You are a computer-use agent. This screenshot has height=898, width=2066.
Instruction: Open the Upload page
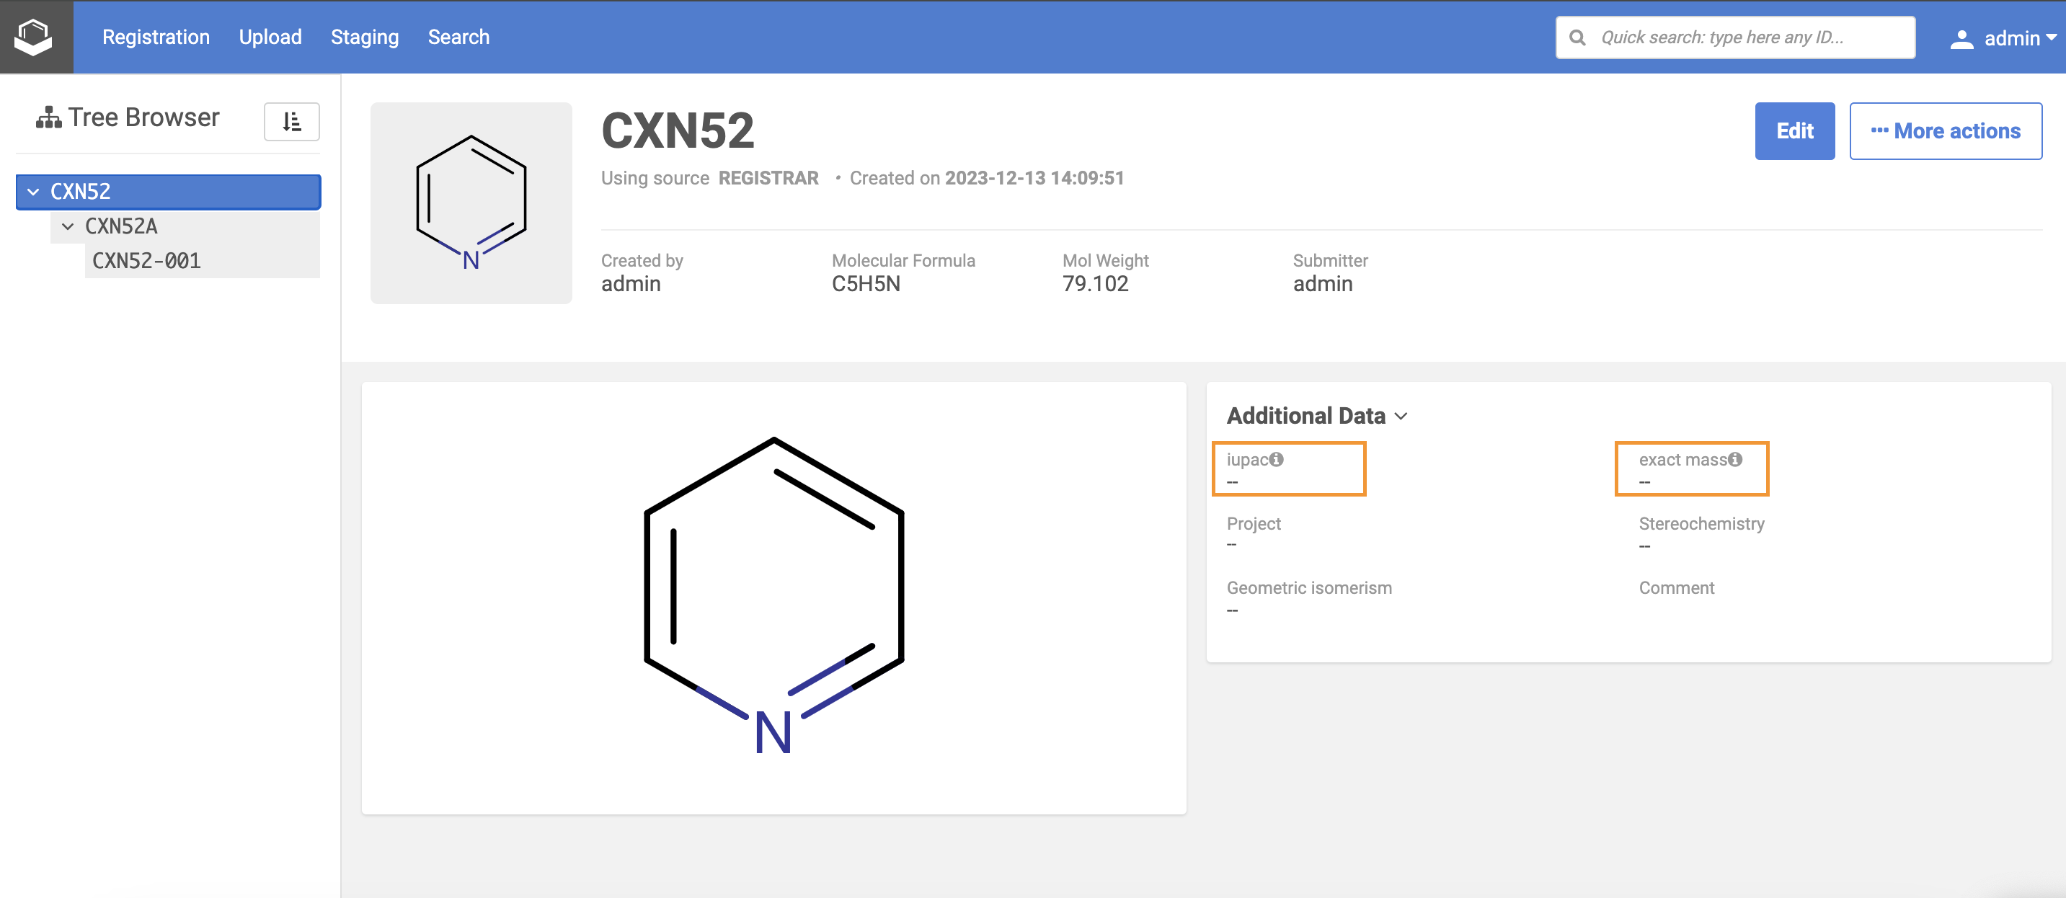point(270,37)
